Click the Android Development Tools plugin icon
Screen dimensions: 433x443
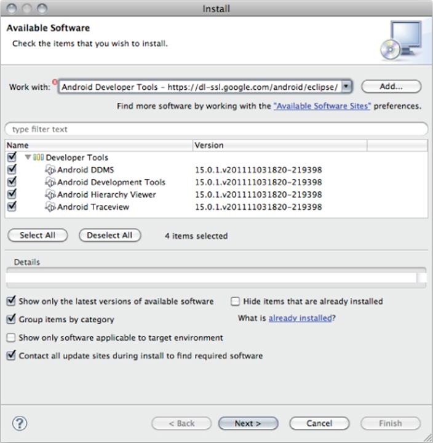point(50,182)
